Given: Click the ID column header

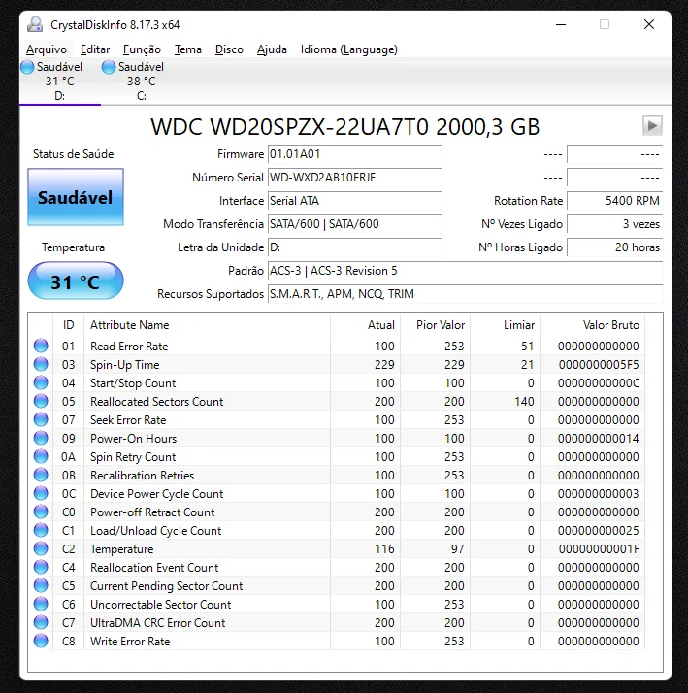Looking at the screenshot, I should coord(69,325).
